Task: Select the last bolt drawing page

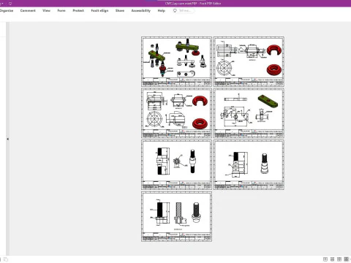Action: 177,216
